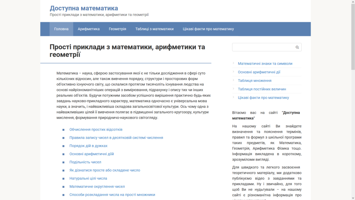355x200 pixels.
Task: Open Правила запису чисел в десятковій системі
Action: coord(116,137)
